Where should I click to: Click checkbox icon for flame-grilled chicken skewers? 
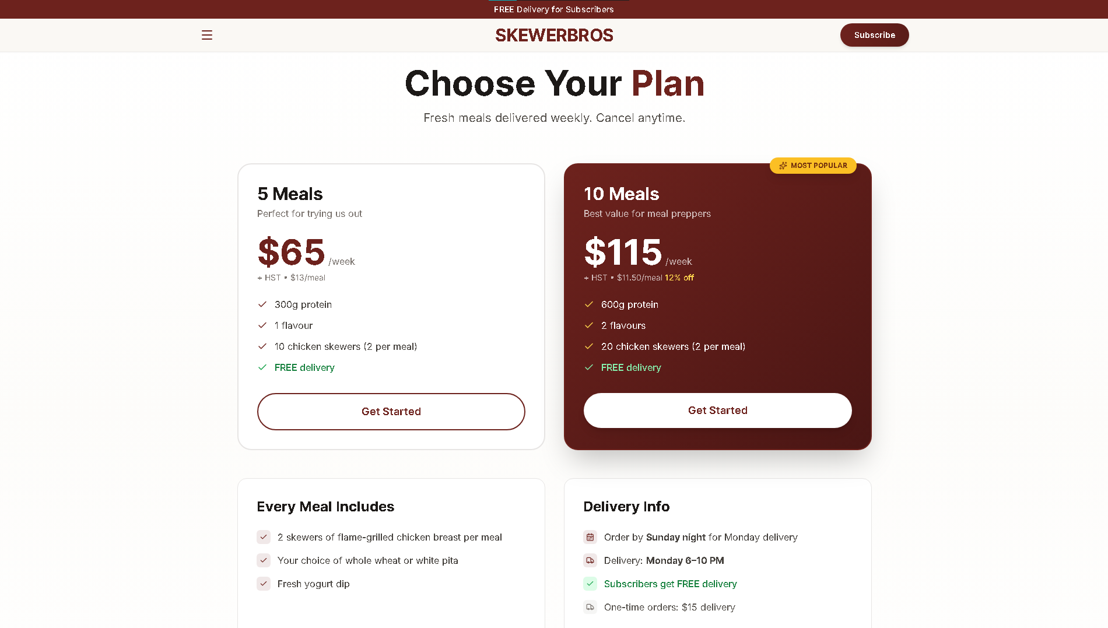[x=264, y=537]
